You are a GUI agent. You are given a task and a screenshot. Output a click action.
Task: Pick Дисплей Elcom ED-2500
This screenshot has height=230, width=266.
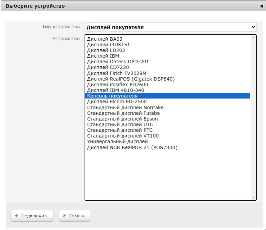tap(167, 102)
